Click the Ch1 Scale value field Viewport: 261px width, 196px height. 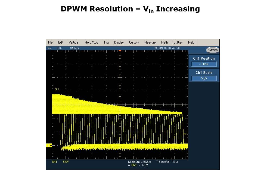click(204, 78)
